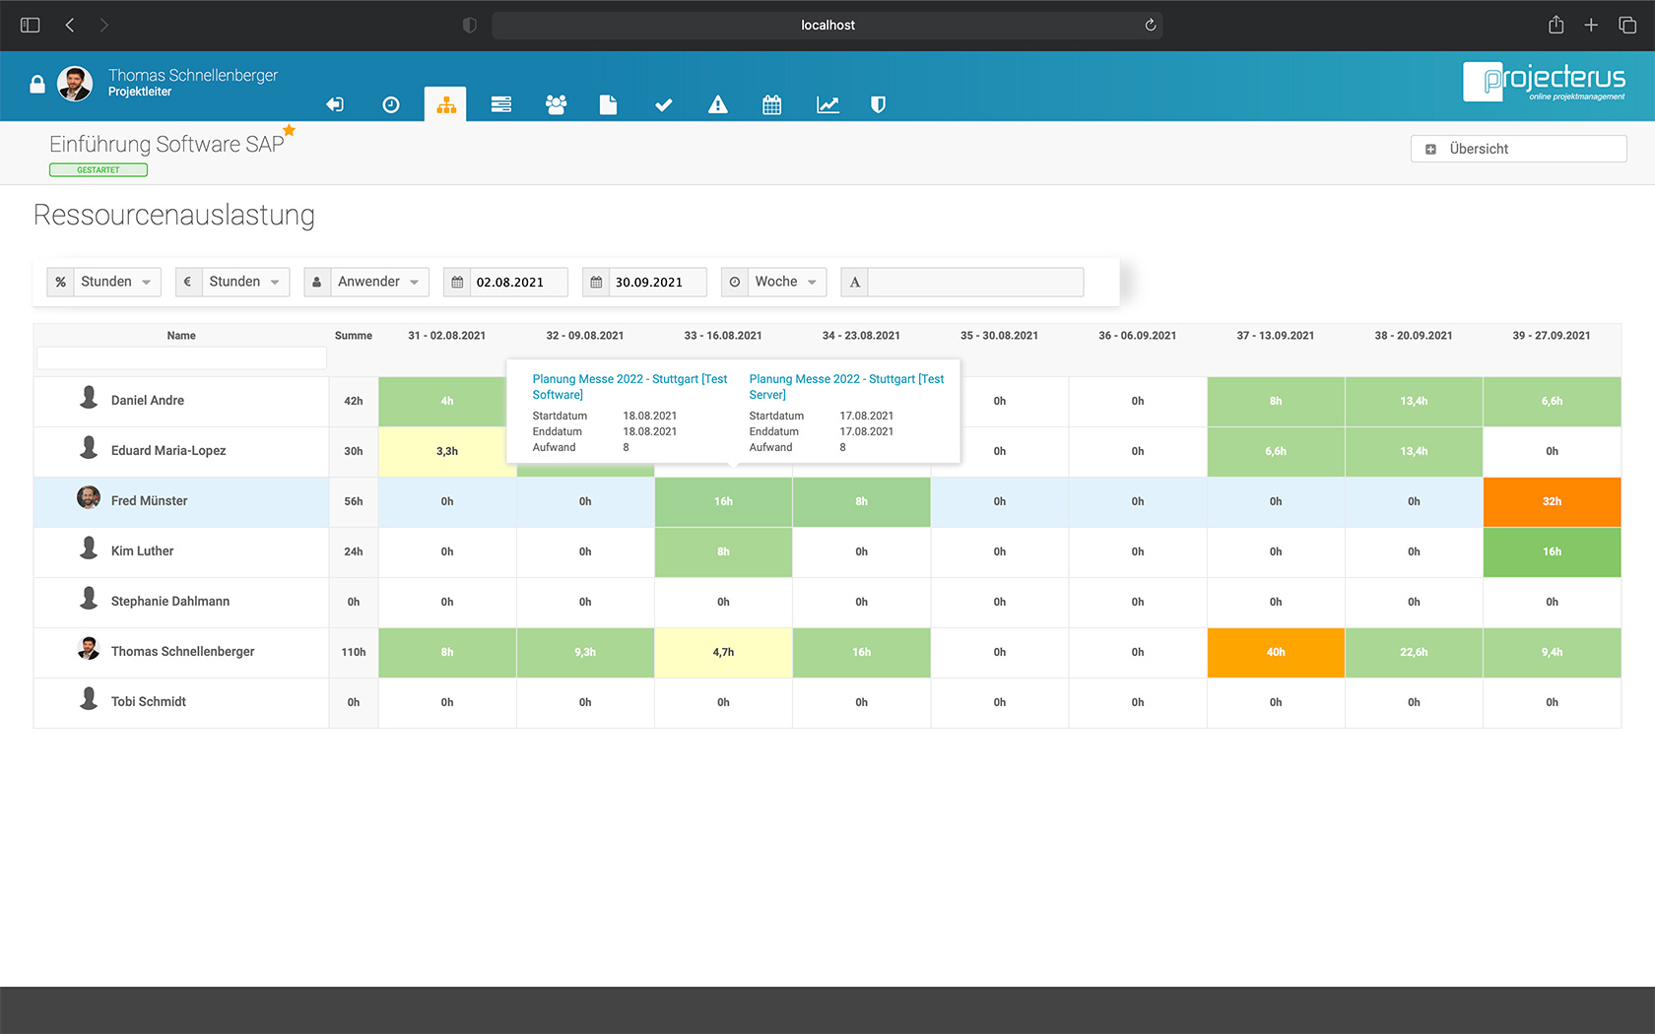
Task: Open the calendar icon in the navigation bar
Action: pyautogui.click(x=771, y=103)
